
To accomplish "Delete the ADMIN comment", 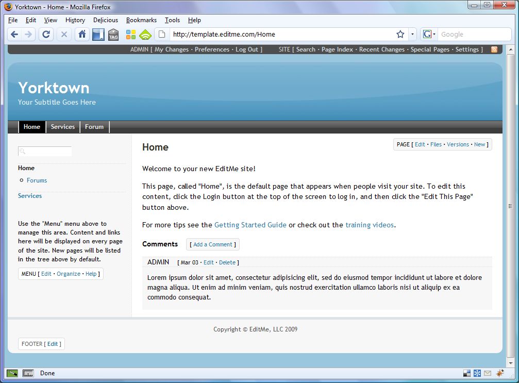I will [227, 262].
